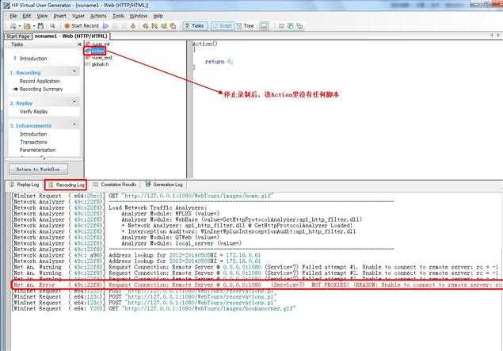Click the Cascade windows toolbar icon

(x=299, y=26)
